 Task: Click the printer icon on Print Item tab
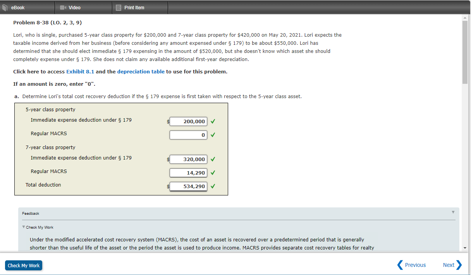point(119,7)
